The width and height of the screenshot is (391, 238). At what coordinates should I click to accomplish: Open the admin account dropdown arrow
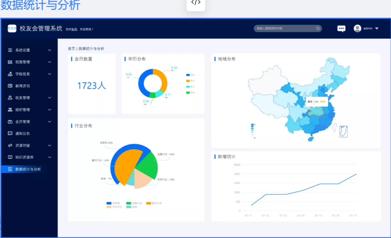[377, 29]
